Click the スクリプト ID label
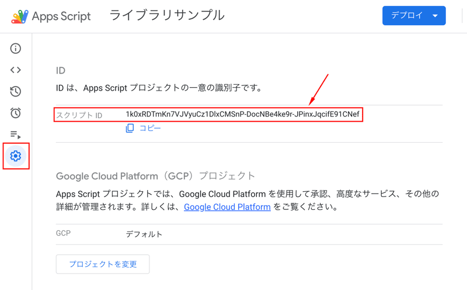Viewport: 467px width, 290px height. pyautogui.click(x=79, y=115)
